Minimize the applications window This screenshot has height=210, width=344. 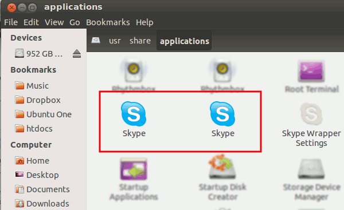pyautogui.click(x=22, y=8)
